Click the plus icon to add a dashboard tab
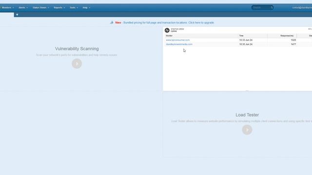 pyautogui.click(x=17, y=15)
